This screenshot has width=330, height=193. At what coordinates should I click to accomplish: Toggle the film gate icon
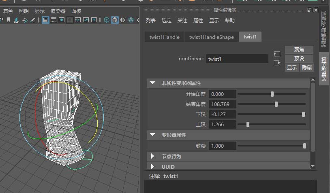[54, 20]
